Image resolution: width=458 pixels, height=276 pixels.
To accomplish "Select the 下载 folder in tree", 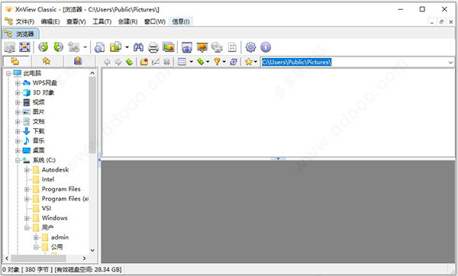I will pos(38,131).
